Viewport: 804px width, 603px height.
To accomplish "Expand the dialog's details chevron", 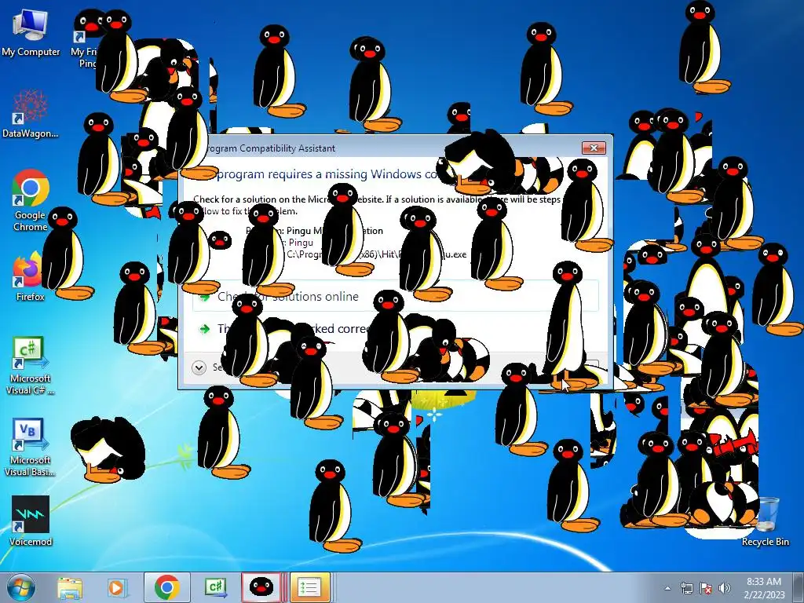I will (x=199, y=367).
